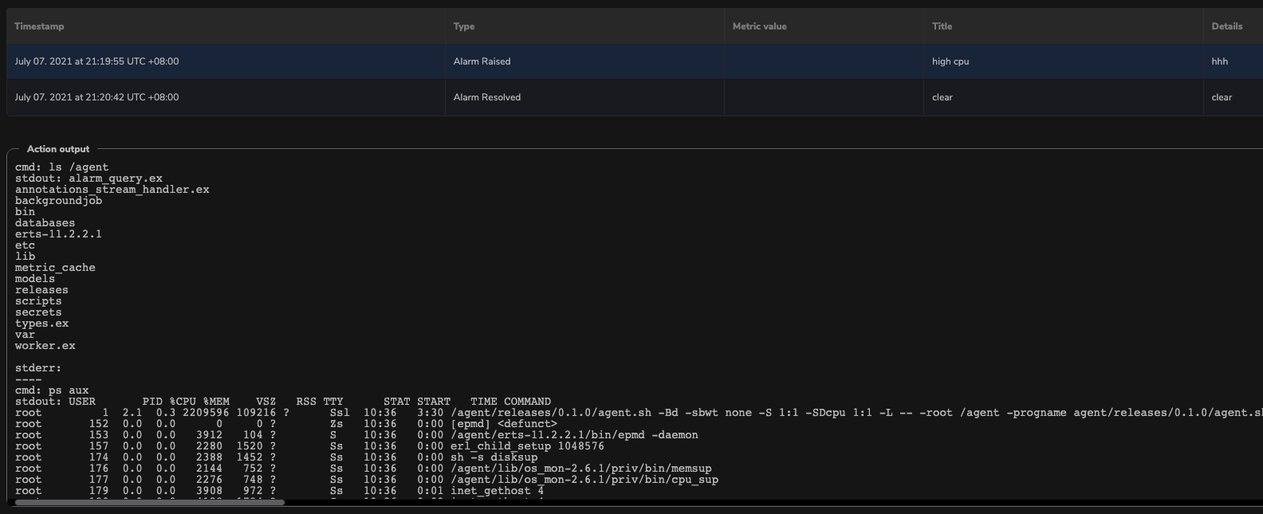Click the annotations_stream_handler.ex line
Image resolution: width=1263 pixels, height=514 pixels.
(x=112, y=190)
